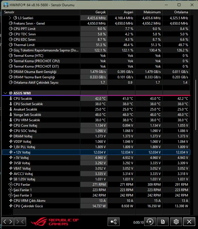Click the CPU PPT Limit clock icon
This screenshot has height=229, width=198.
[x=11, y=29]
